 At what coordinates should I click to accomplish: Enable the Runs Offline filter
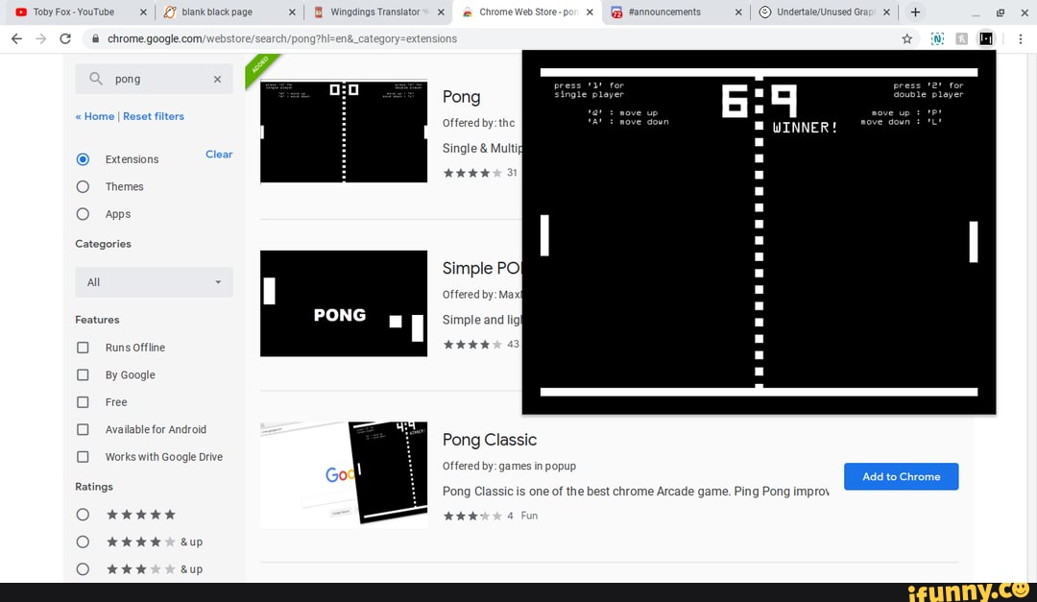point(83,347)
